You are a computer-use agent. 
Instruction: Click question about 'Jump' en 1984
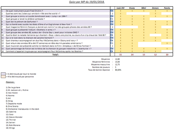pos(36,16)
